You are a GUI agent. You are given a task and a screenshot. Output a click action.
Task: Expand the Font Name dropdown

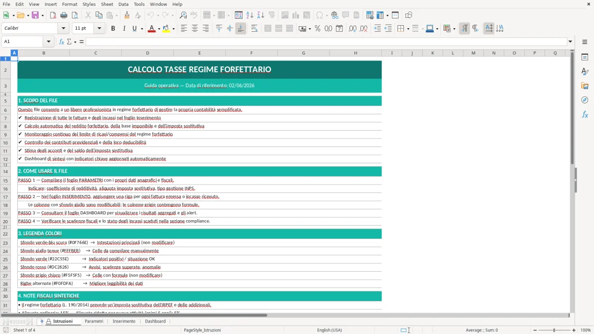pos(63,29)
